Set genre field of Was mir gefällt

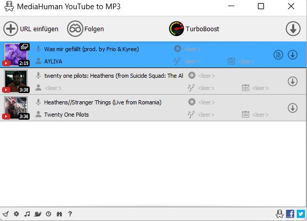[x=192, y=62]
